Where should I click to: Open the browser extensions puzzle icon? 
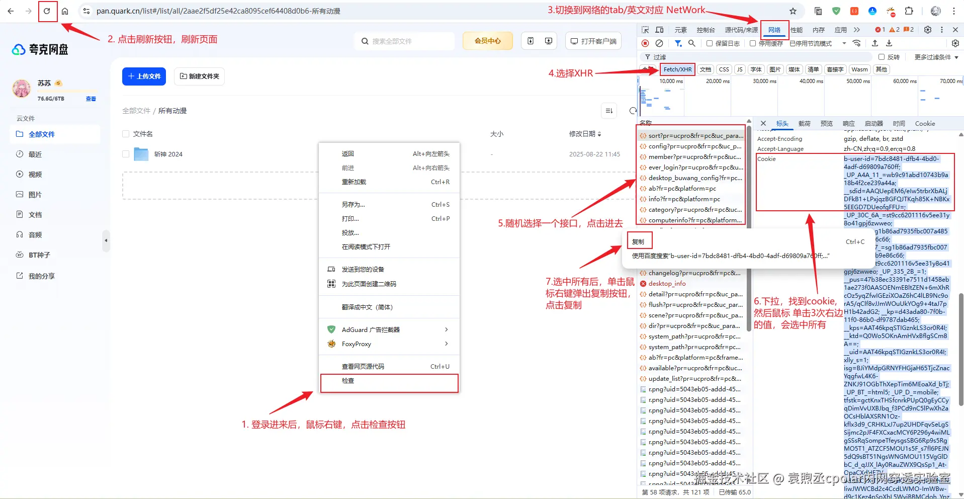(909, 11)
